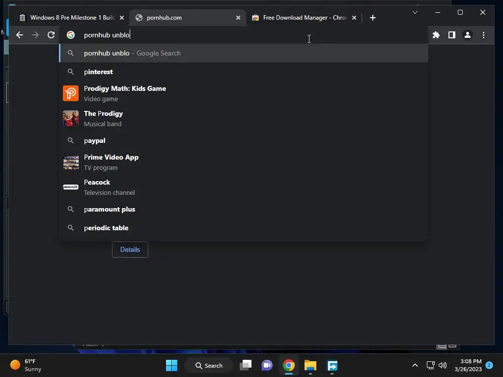Click the Prodigy Math orange logo thumbnail
Image resolution: width=503 pixels, height=377 pixels.
click(x=71, y=93)
